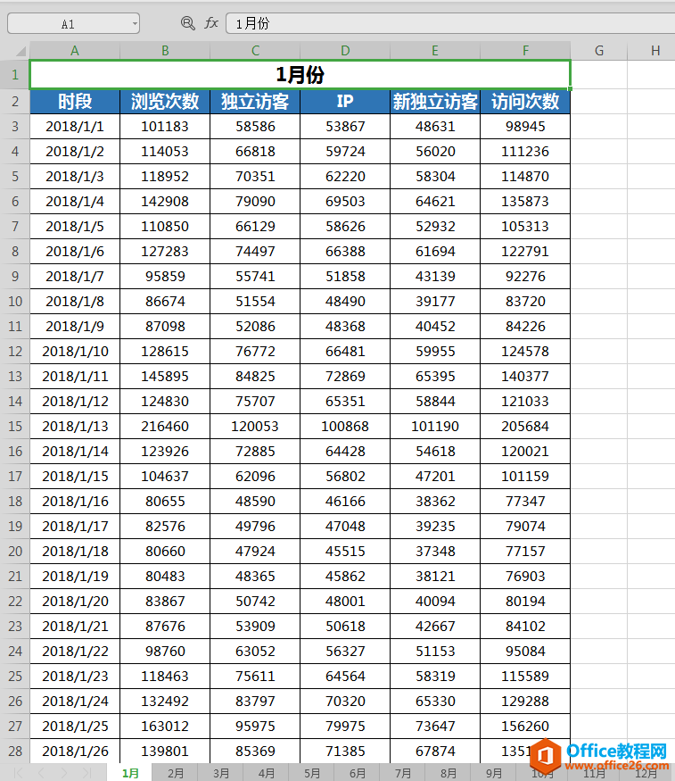Go to first sheet navigation arrow
Image resolution: width=675 pixels, height=781 pixels.
(x=19, y=773)
